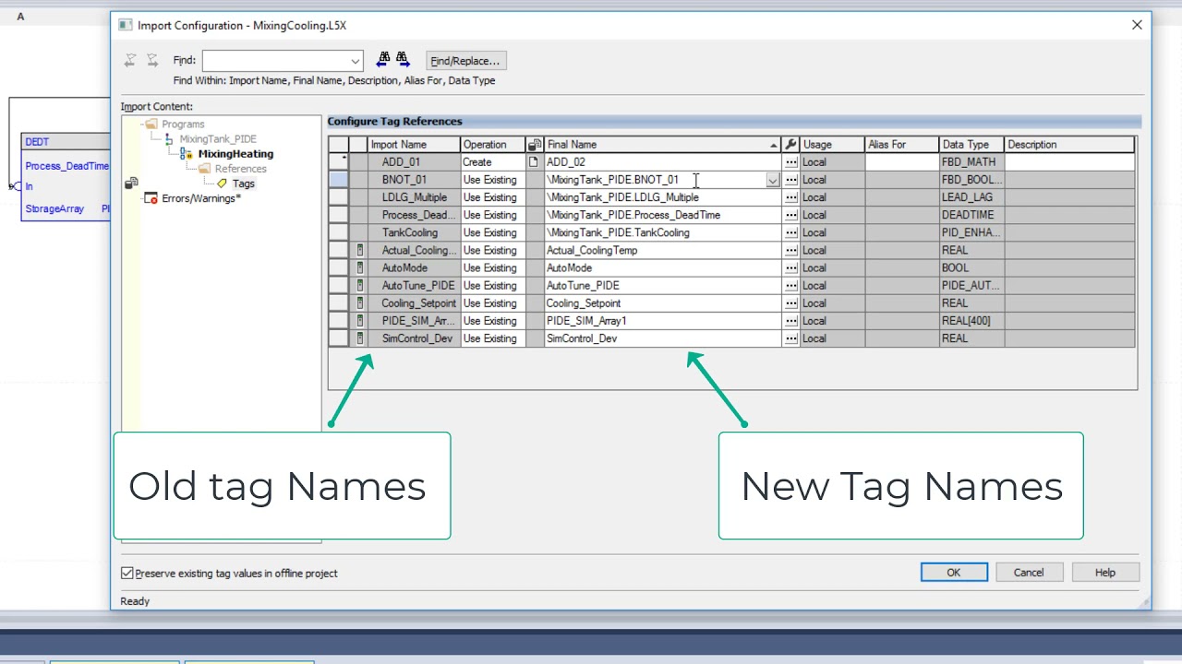Open the Find combo box dropdown arrow
The width and height of the screenshot is (1182, 664).
pyautogui.click(x=355, y=61)
